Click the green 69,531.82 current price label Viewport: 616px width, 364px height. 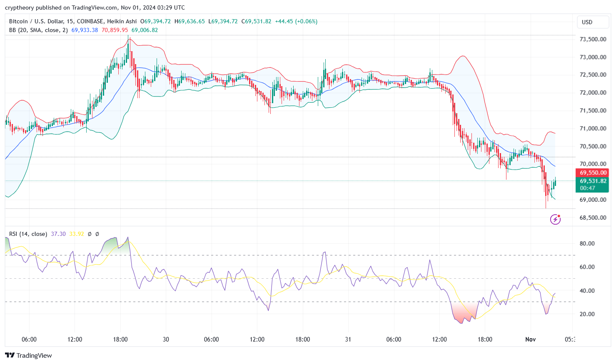[x=593, y=181]
